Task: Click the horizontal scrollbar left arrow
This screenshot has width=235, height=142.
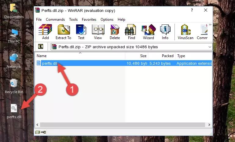Action: (x=38, y=125)
